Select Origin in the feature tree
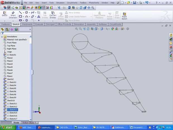Screen dimensions: 173x130 [x=9, y=52]
